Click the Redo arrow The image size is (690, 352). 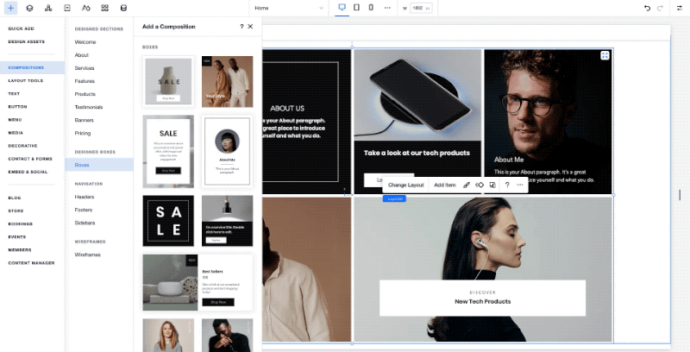[x=660, y=8]
